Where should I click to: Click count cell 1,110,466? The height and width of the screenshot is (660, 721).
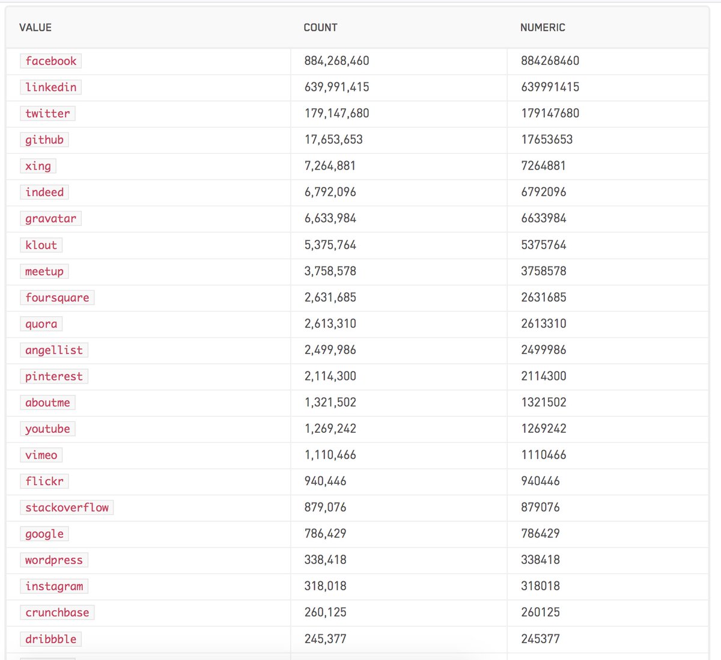pyautogui.click(x=330, y=455)
